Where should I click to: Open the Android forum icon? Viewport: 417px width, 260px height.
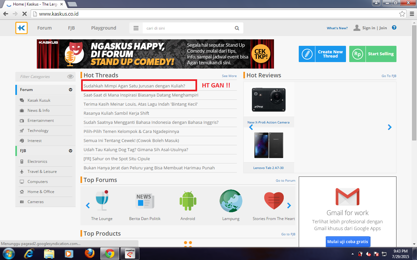(188, 201)
